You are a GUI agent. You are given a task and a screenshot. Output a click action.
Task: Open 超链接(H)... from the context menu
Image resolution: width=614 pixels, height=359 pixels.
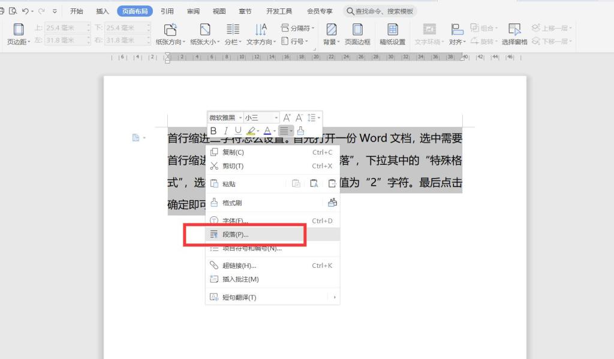pos(239,266)
